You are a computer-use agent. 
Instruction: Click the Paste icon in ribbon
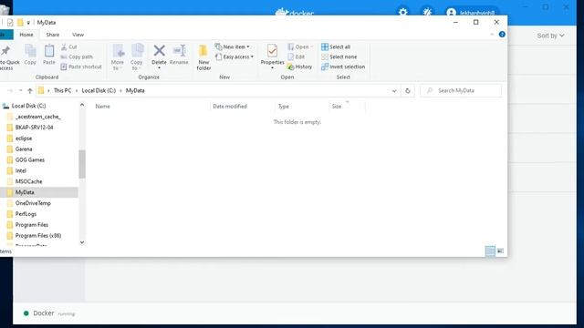(48, 55)
